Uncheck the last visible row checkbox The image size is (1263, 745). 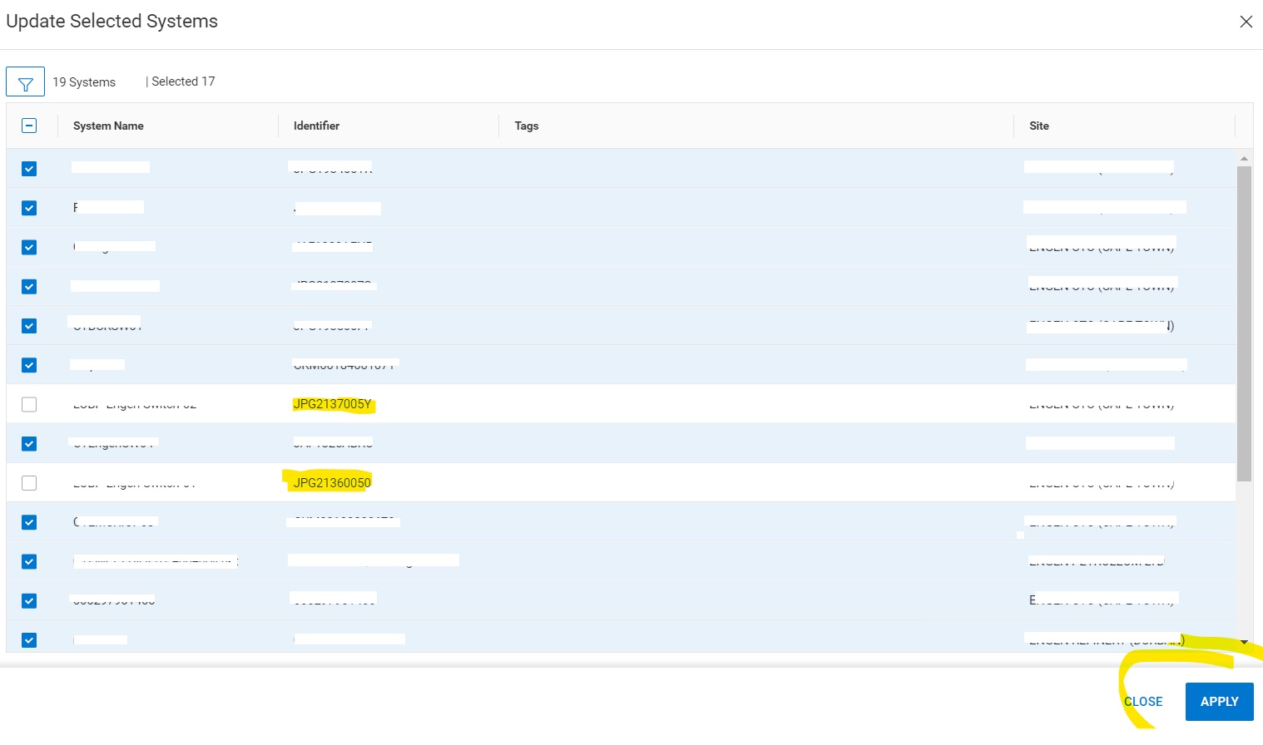29,639
